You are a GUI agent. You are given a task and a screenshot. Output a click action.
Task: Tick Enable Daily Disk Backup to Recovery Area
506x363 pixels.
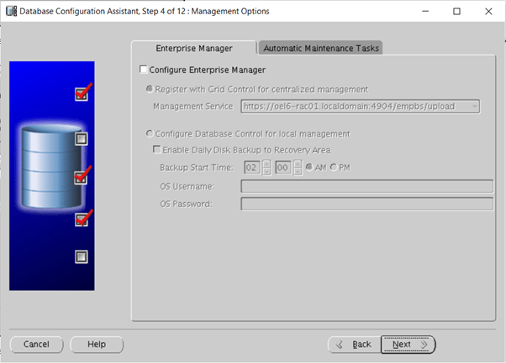156,150
